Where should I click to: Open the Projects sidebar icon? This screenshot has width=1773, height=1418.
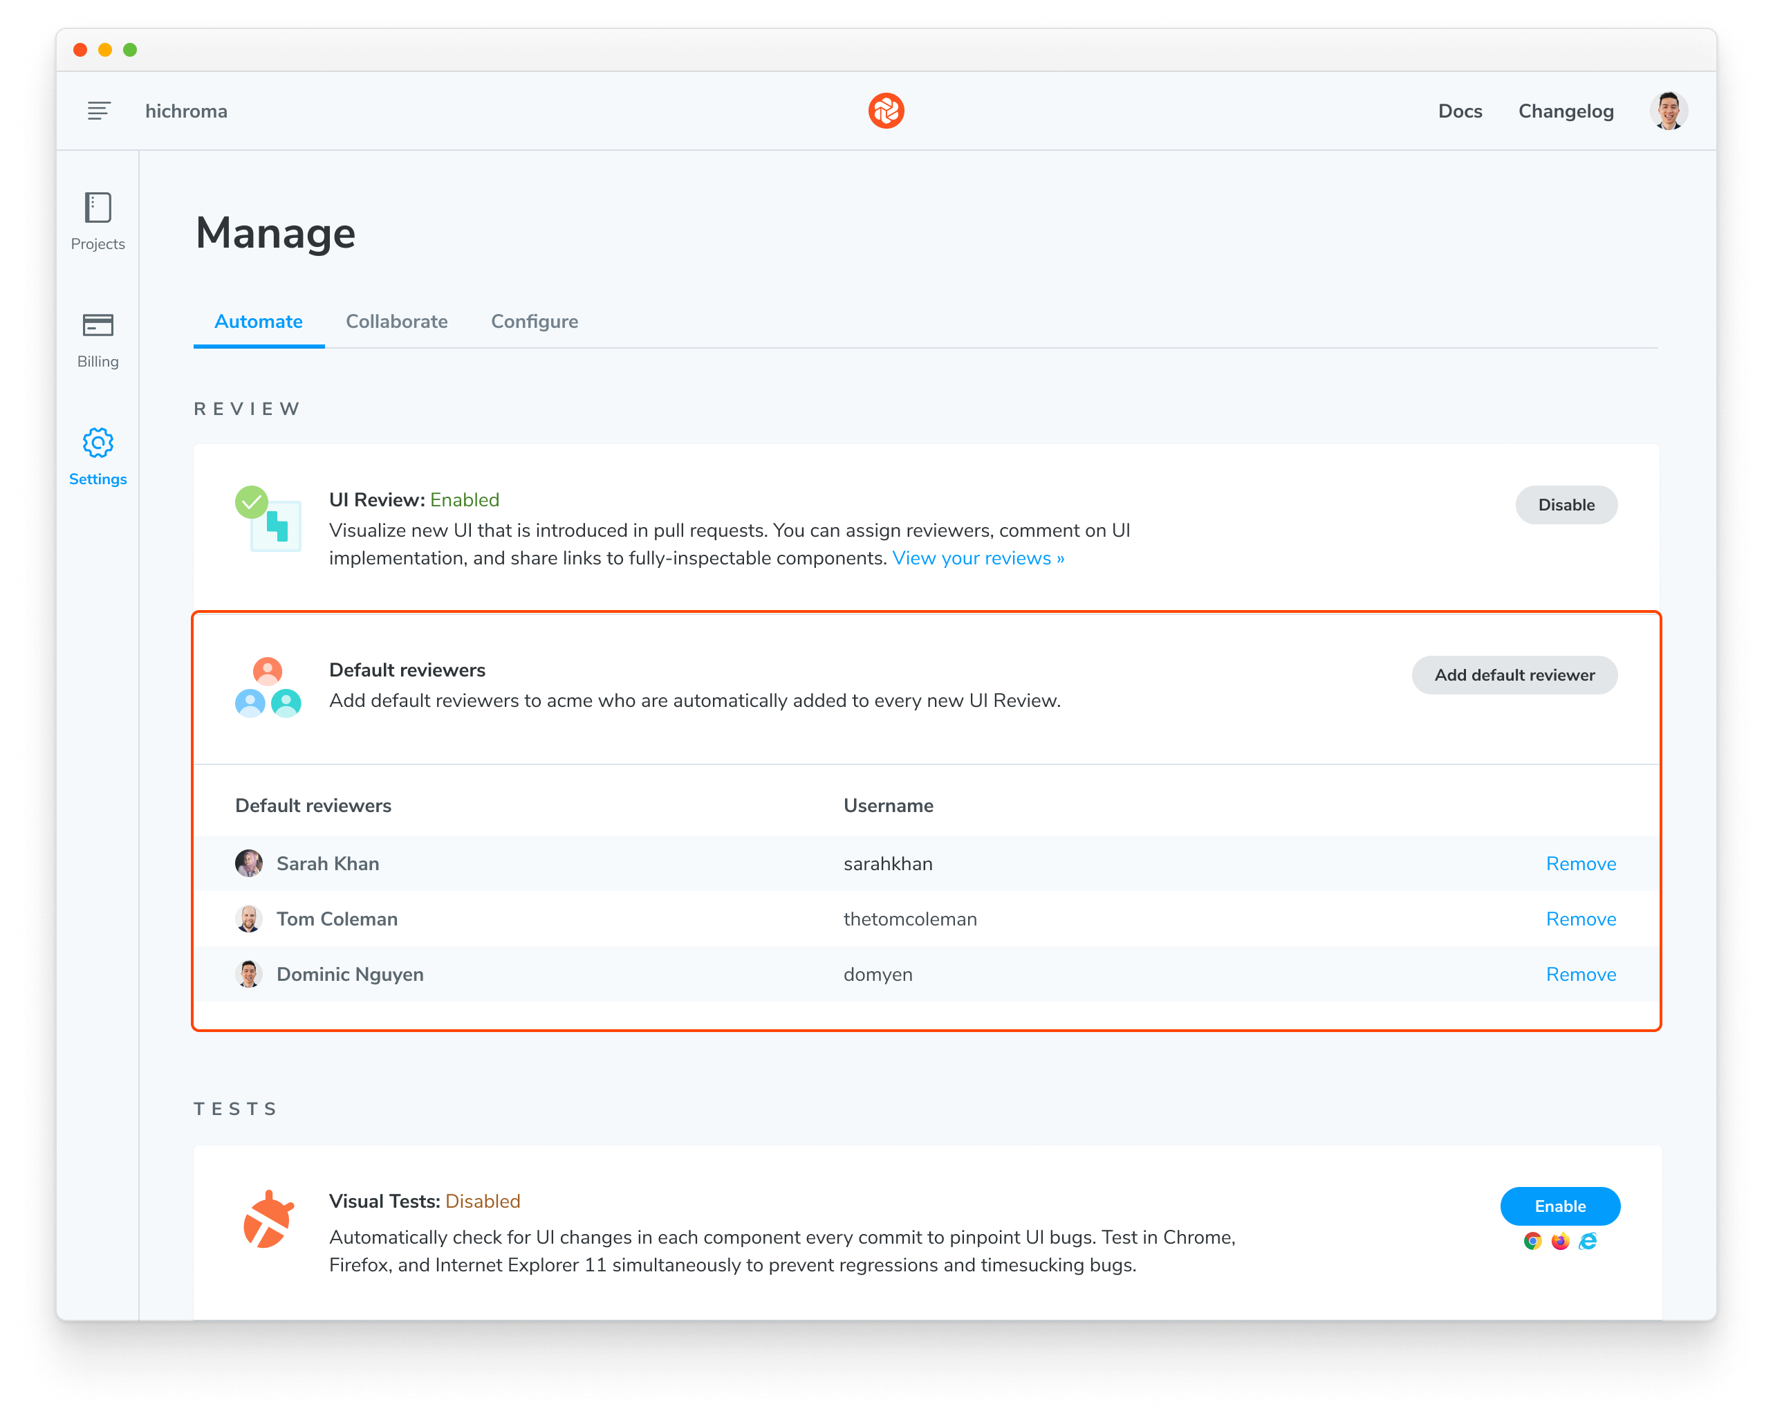pyautogui.click(x=98, y=208)
